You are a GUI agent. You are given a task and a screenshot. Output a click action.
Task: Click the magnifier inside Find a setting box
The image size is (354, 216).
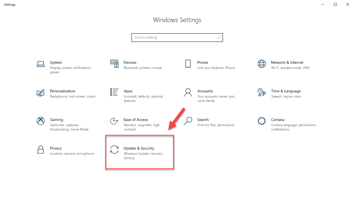tap(219, 38)
